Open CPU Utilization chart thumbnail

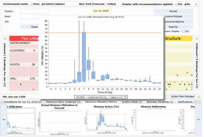click(x=21, y=121)
